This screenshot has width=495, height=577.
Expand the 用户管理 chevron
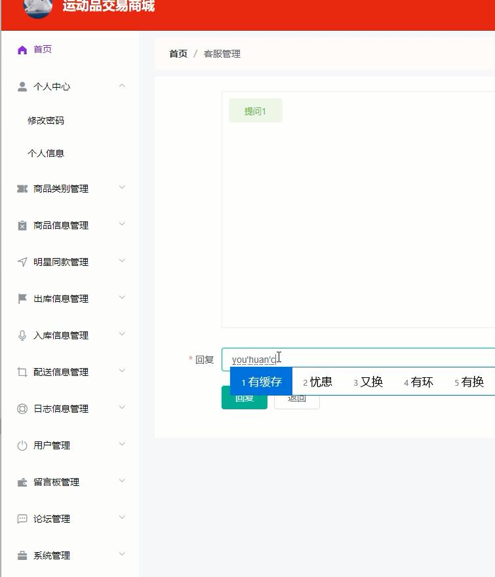[122, 444]
